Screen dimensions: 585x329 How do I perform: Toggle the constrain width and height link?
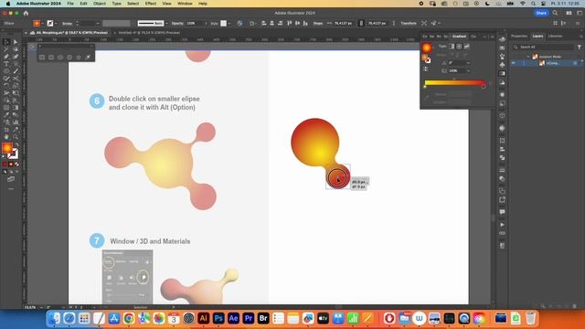pyautogui.click(x=361, y=23)
